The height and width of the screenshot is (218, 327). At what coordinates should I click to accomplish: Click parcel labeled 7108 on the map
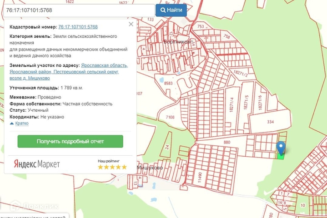tap(170, 117)
